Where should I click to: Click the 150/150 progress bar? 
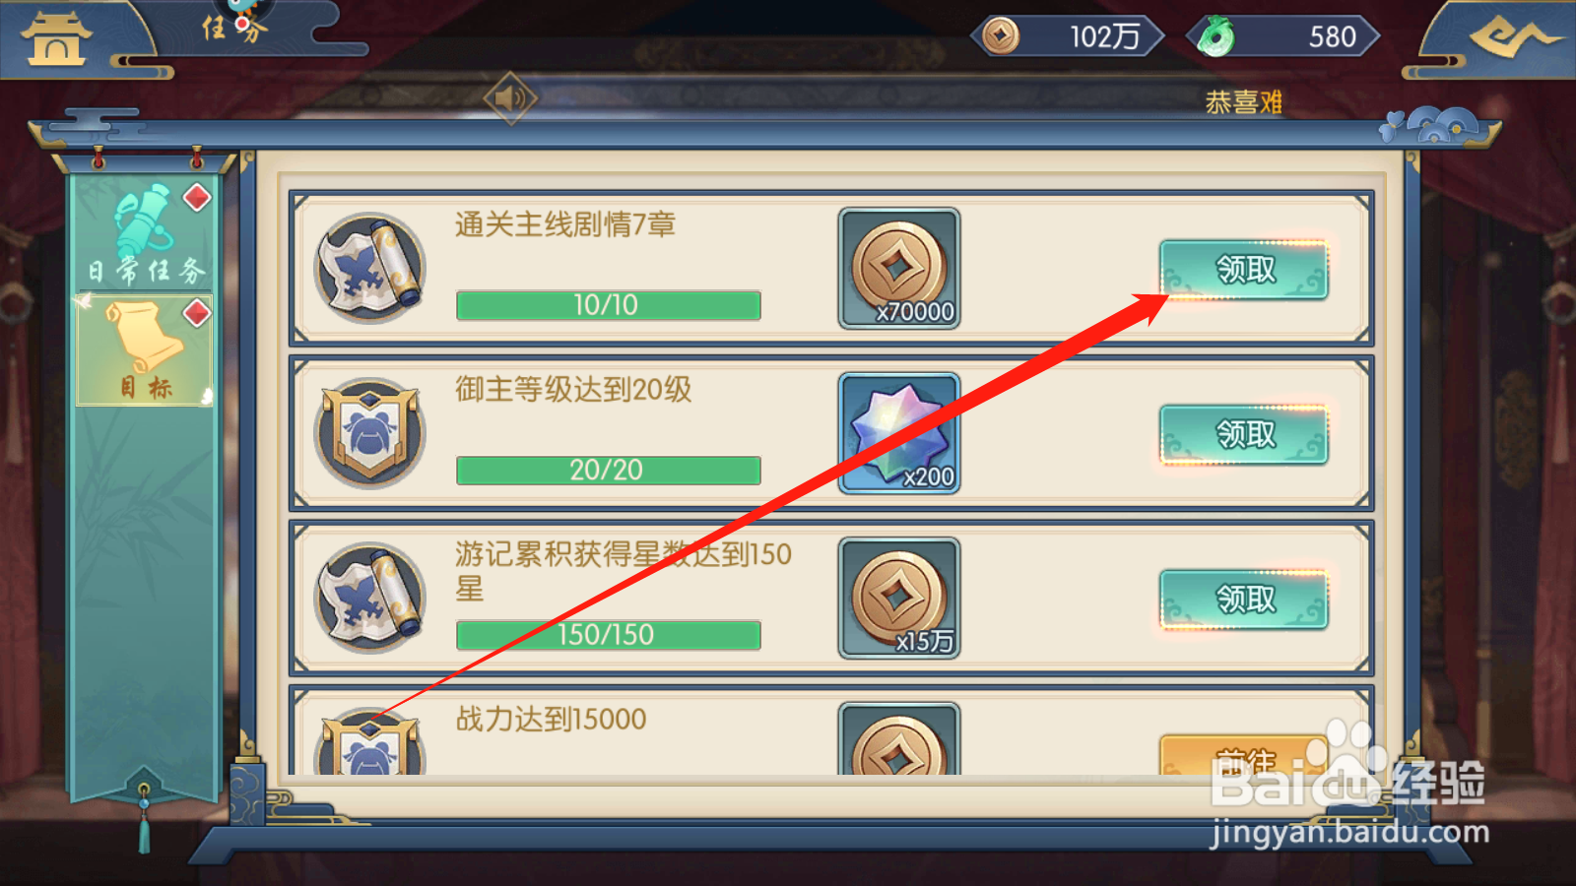click(x=608, y=635)
